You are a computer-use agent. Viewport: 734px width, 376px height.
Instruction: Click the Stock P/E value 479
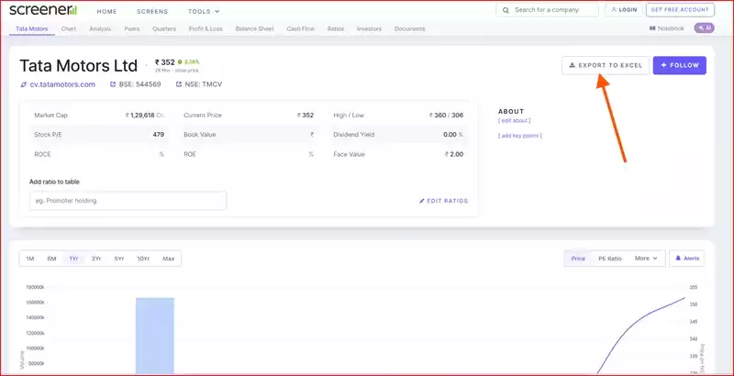[158, 135]
